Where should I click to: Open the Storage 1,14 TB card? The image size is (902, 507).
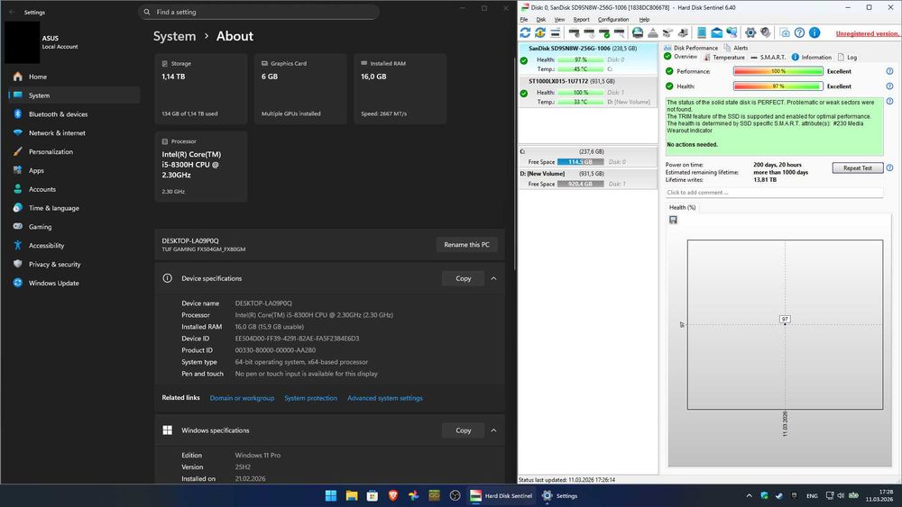coord(201,88)
